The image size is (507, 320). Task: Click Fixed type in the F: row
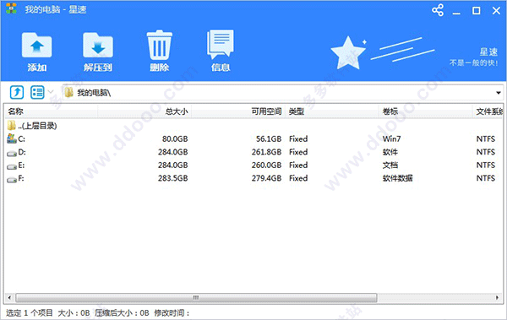pos(298,178)
